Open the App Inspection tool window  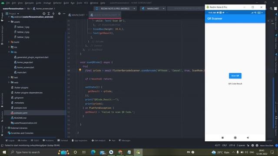tap(79, 140)
